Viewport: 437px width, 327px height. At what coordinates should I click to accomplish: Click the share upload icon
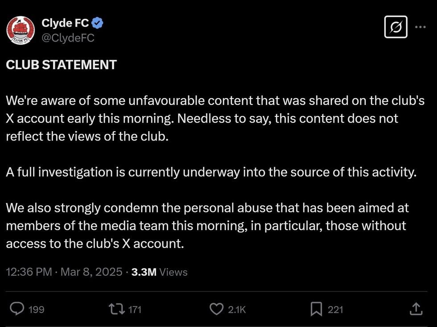[x=415, y=309]
